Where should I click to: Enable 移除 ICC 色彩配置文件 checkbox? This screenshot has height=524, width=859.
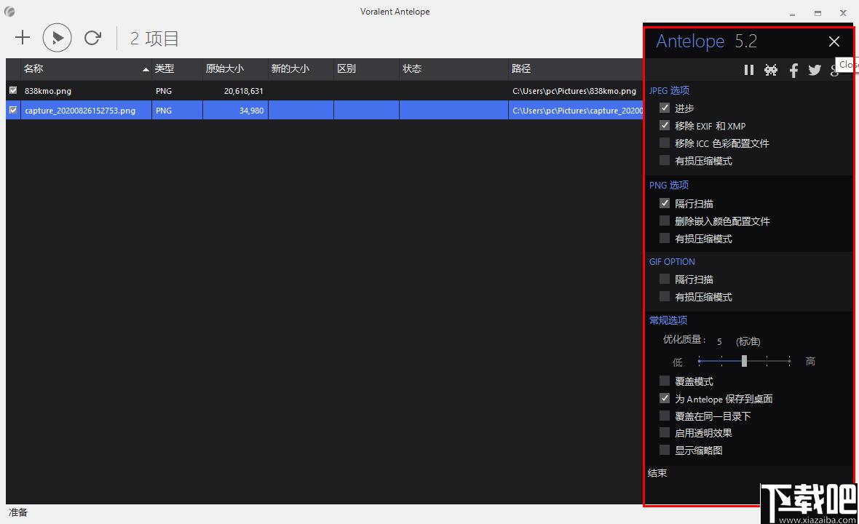tap(665, 143)
